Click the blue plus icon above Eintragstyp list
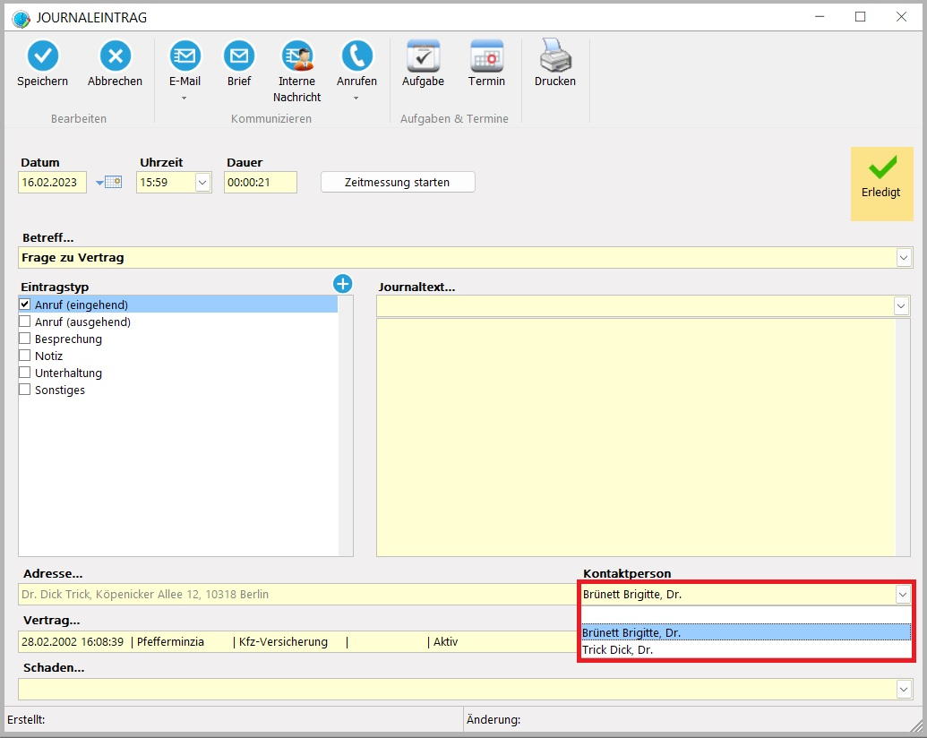The height and width of the screenshot is (738, 927). point(343,284)
